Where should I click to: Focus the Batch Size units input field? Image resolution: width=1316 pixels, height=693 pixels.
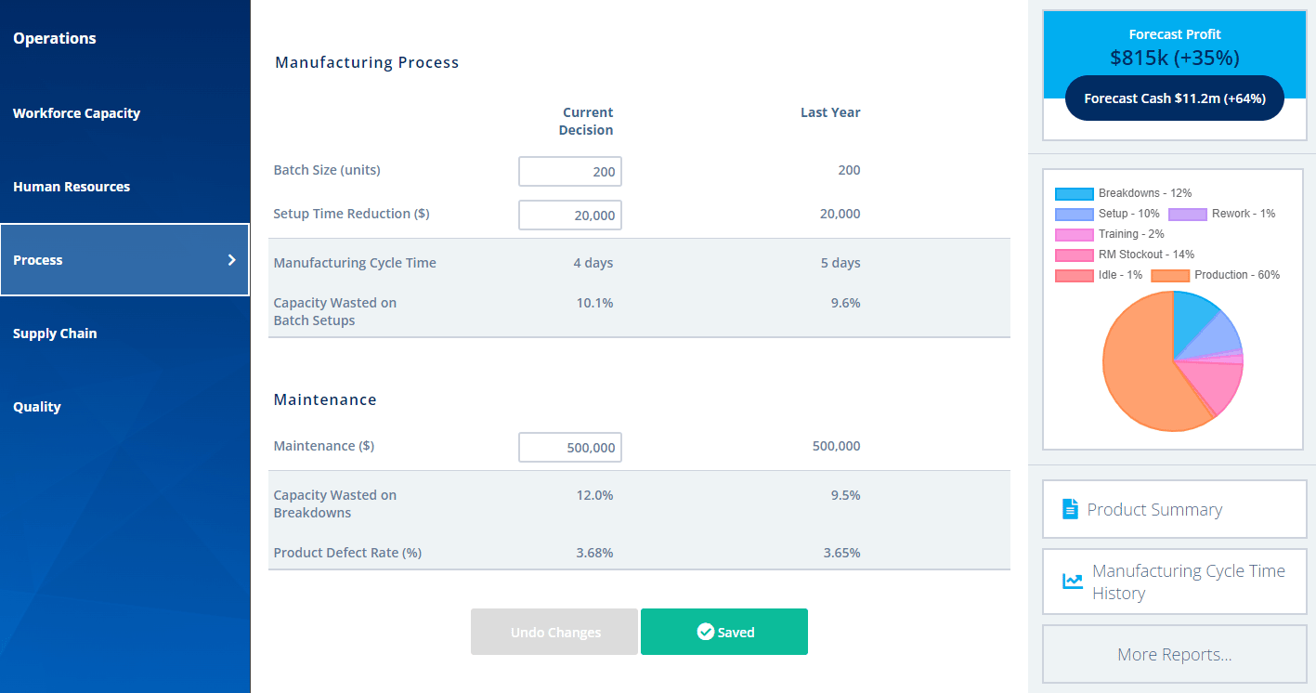click(569, 172)
